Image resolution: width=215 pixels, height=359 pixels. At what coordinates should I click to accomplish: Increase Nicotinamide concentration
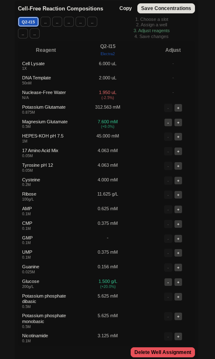(x=178, y=336)
